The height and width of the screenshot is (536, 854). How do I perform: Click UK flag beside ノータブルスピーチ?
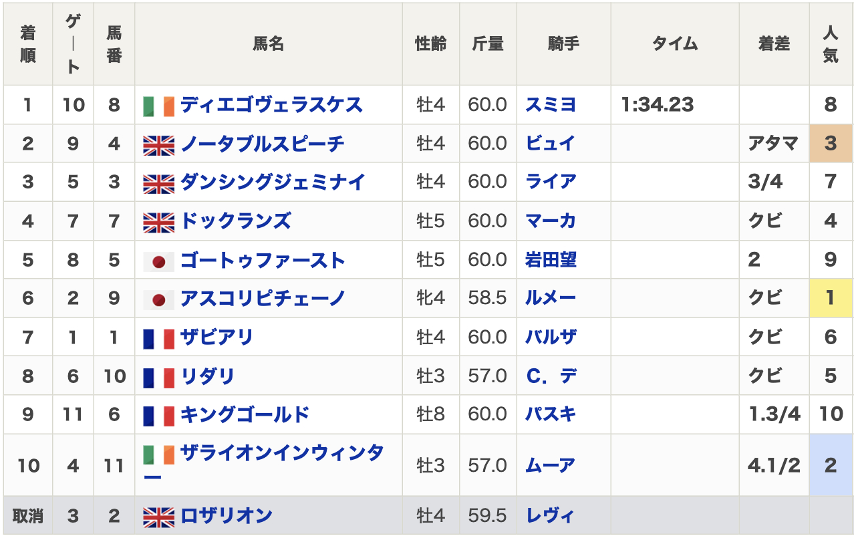pos(159,145)
